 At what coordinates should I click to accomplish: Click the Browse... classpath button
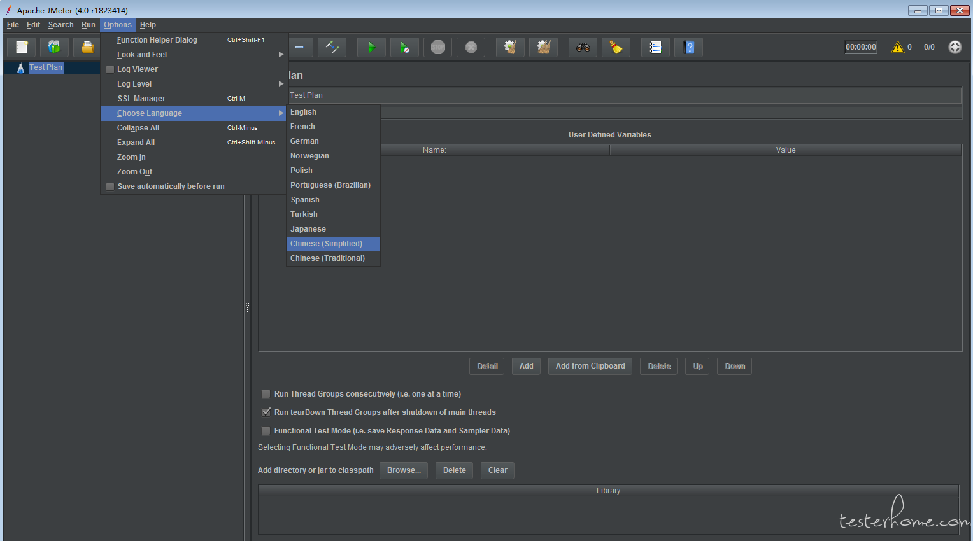[404, 470]
